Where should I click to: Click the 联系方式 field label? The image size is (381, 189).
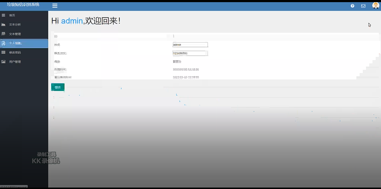click(61, 53)
